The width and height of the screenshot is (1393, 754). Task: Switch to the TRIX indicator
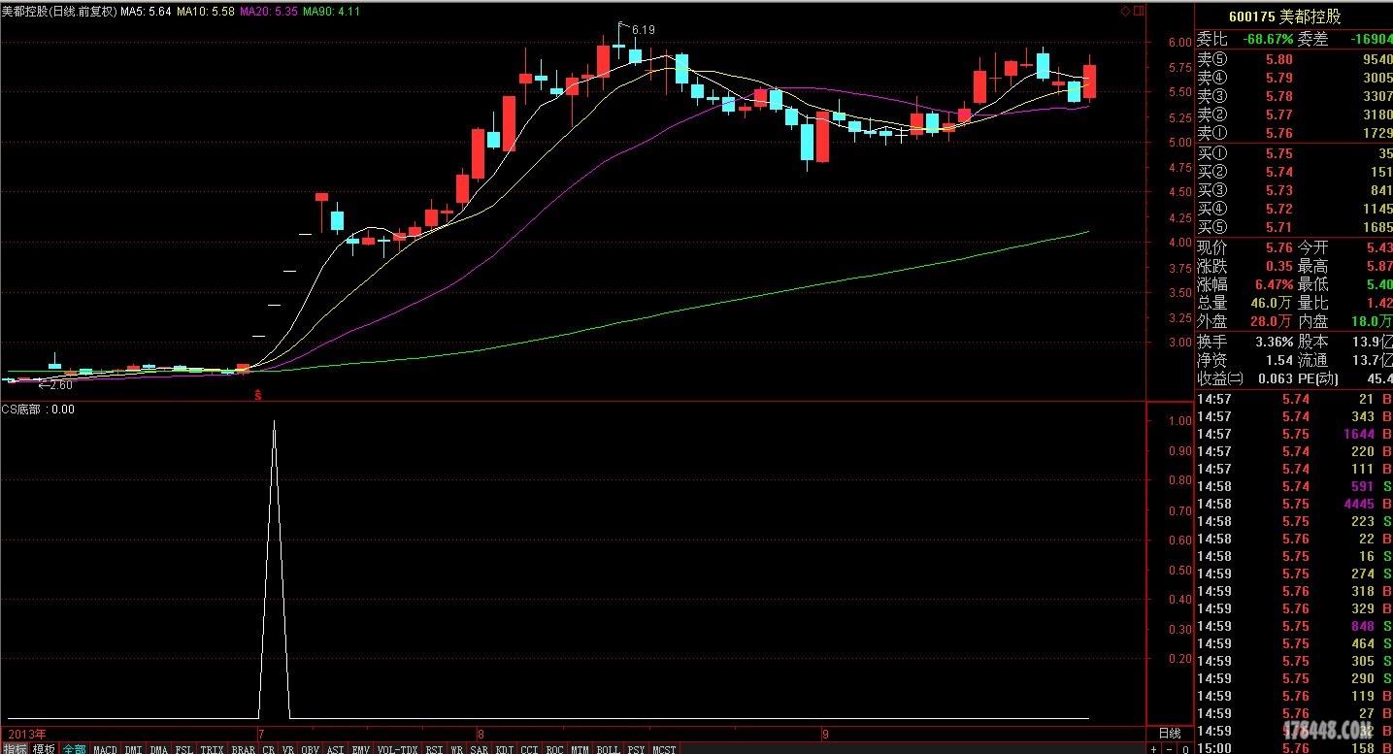(212, 749)
